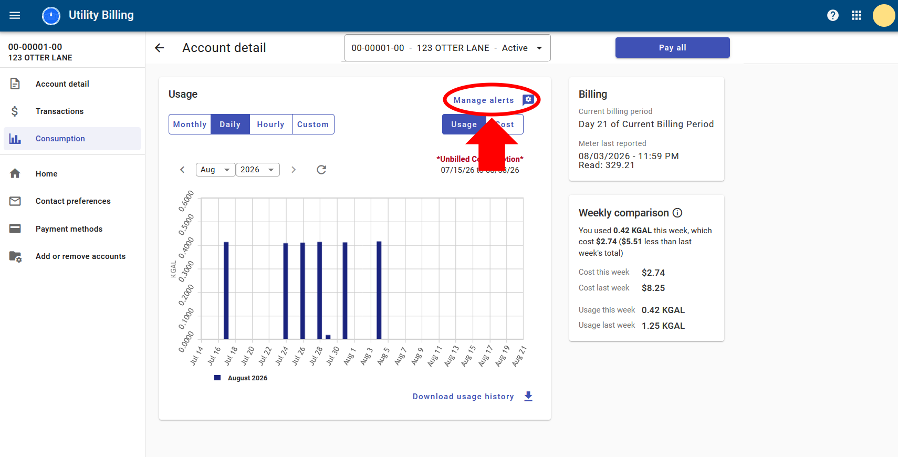Click the 08/03/2026 - 11:59 PM timestamp

629,156
